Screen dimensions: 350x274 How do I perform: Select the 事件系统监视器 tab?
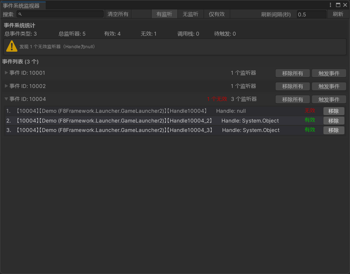click(21, 6)
